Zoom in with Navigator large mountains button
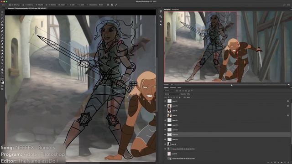Viewport: 292px width, 164px height. [x=289, y=85]
